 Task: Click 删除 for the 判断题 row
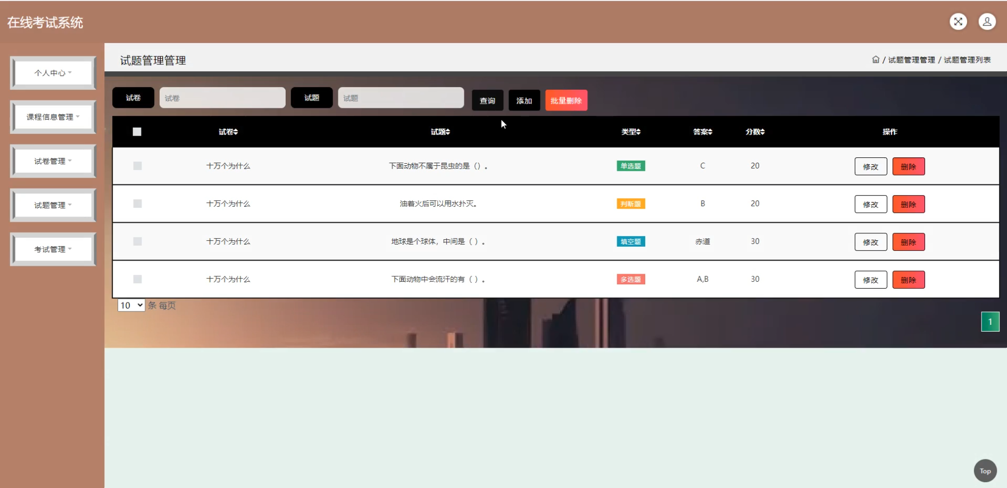pos(909,204)
